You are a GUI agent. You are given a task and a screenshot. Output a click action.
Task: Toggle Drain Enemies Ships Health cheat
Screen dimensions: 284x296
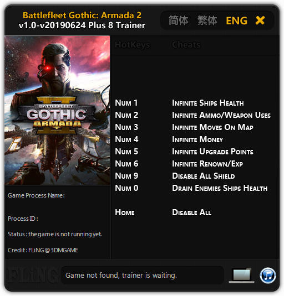click(220, 188)
